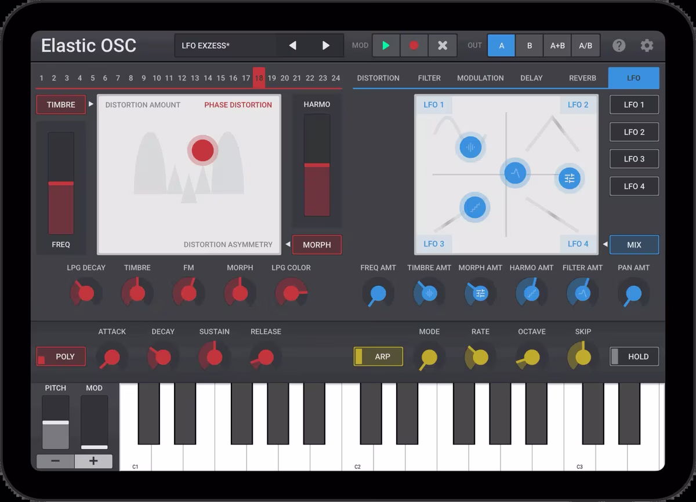Toggle POLY mode on
This screenshot has width=696, height=502.
[60, 357]
